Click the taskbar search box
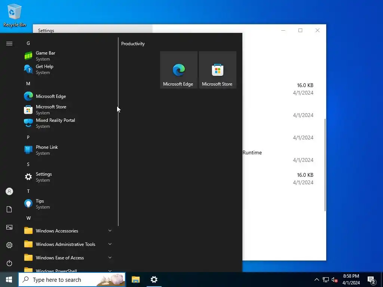 [72, 280]
